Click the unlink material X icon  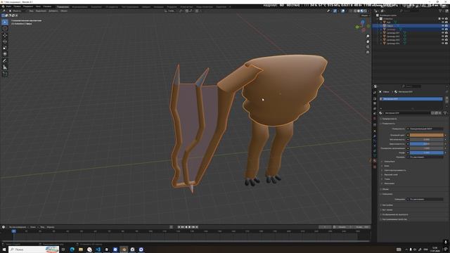pyautogui.click(x=440, y=113)
